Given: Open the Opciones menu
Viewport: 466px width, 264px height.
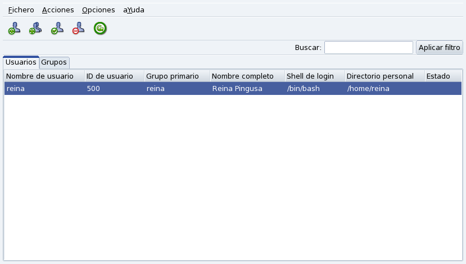Looking at the screenshot, I should coord(98,10).
